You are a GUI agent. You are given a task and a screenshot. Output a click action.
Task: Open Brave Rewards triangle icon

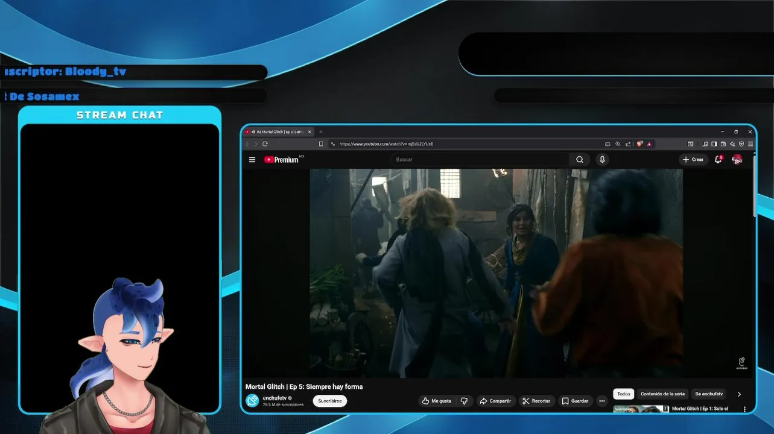click(x=649, y=144)
